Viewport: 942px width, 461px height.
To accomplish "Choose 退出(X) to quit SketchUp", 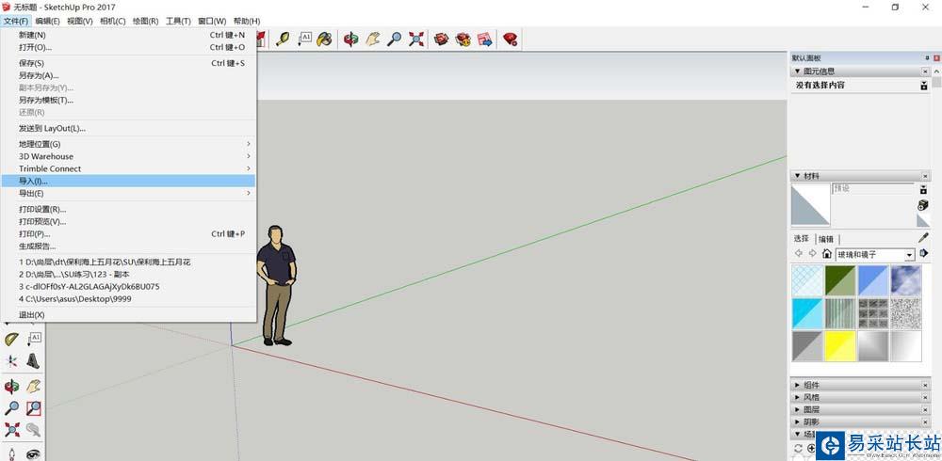I will point(128,314).
